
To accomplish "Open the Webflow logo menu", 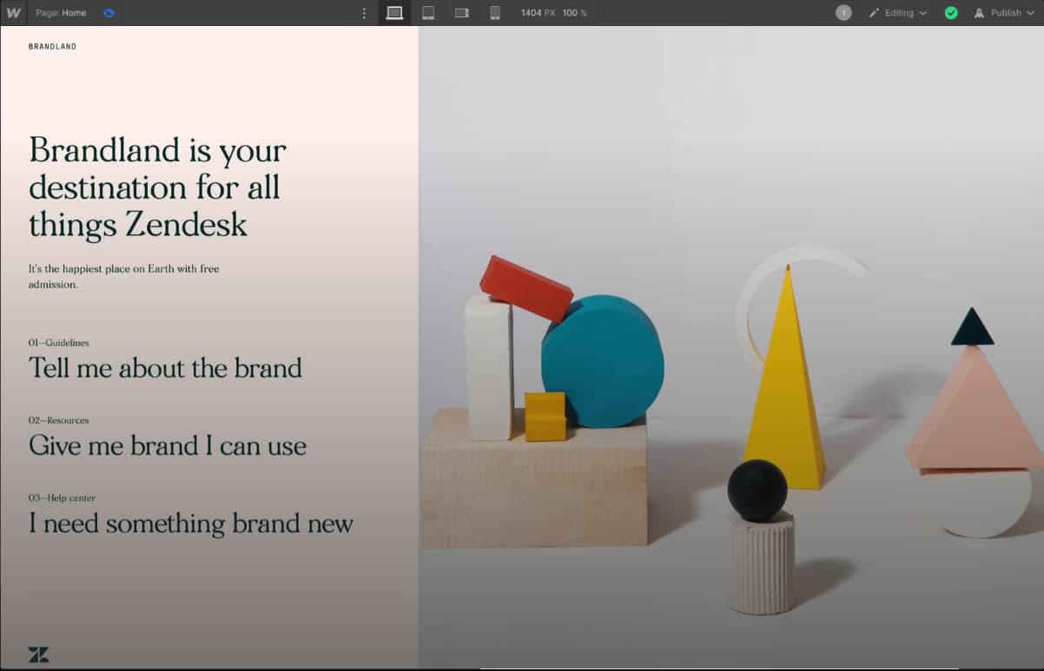I will (x=13, y=13).
